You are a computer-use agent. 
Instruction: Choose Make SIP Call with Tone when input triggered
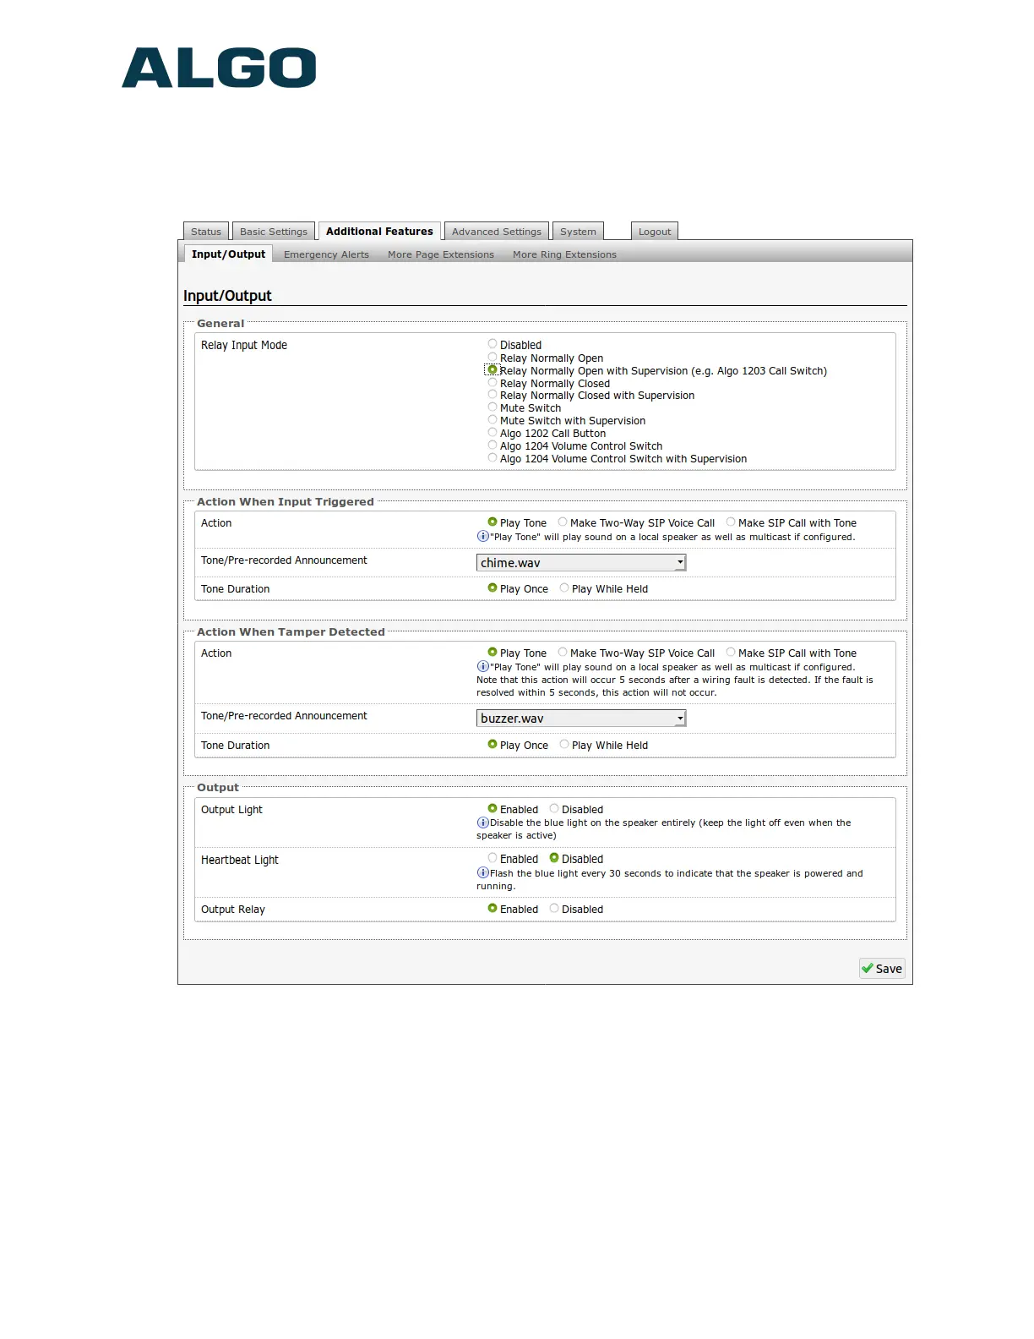tap(731, 522)
